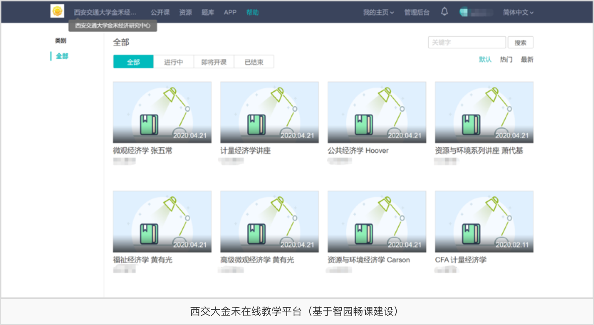Open the 公开课 menu item
This screenshot has width=594, height=325.
(160, 12)
